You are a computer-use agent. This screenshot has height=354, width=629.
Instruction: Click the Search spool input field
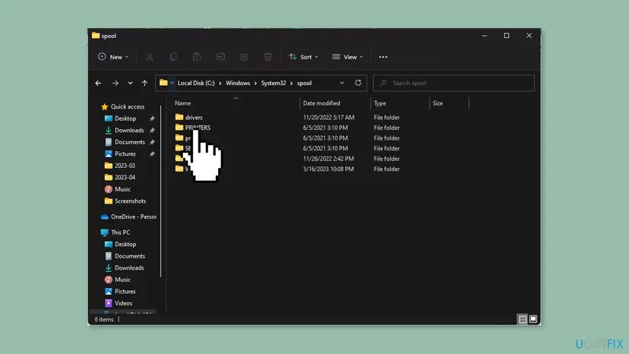pos(454,83)
